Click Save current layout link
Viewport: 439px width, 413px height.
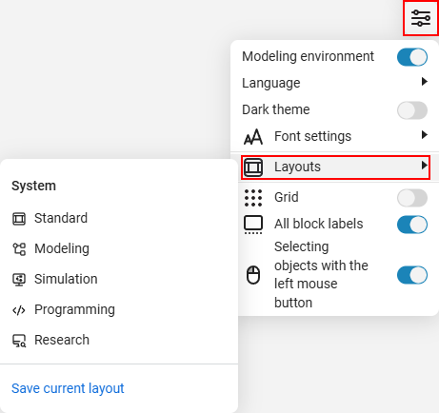pyautogui.click(x=68, y=388)
